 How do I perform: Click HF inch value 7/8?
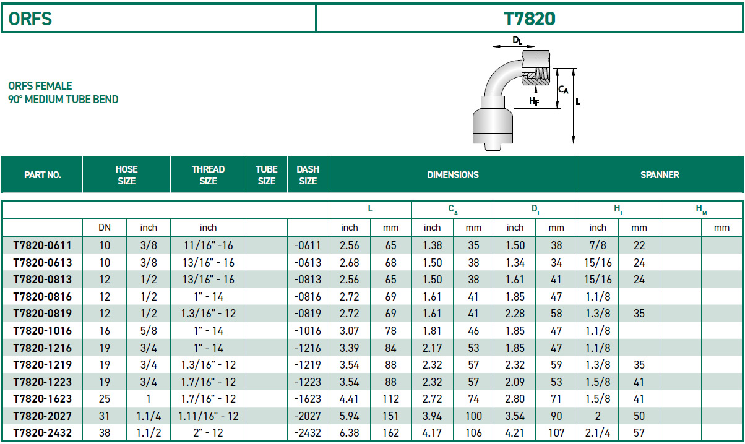pos(598,245)
